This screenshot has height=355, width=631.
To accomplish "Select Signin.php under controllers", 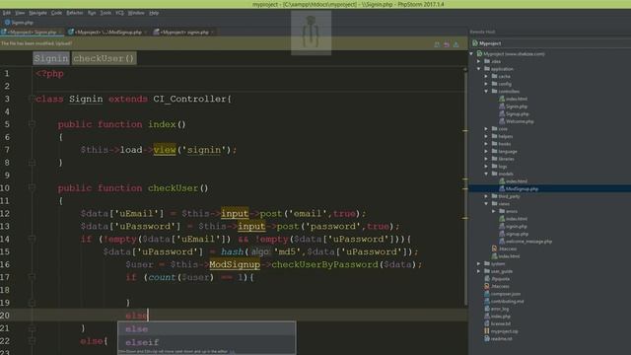I will pyautogui.click(x=513, y=106).
